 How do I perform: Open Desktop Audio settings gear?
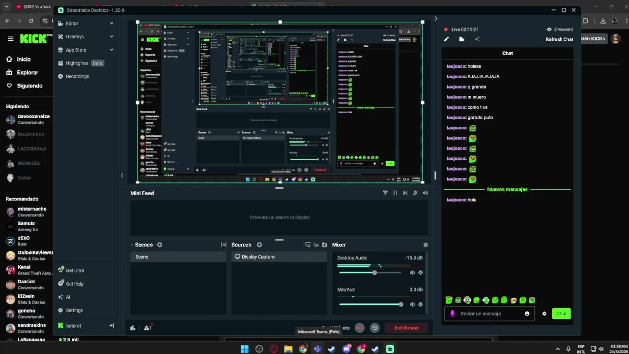(420, 272)
